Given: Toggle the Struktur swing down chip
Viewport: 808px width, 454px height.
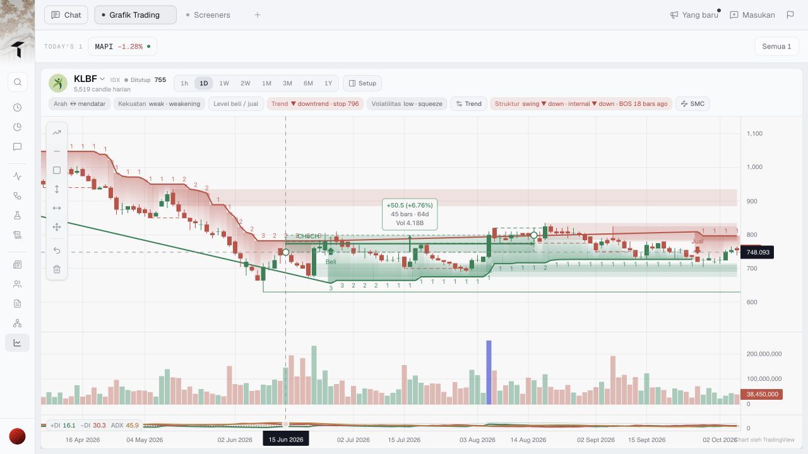Looking at the screenshot, I should [581, 104].
